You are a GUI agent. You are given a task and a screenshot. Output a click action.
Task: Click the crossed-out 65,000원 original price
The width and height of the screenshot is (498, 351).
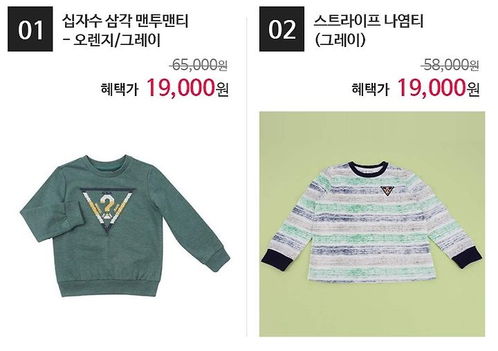(x=199, y=65)
